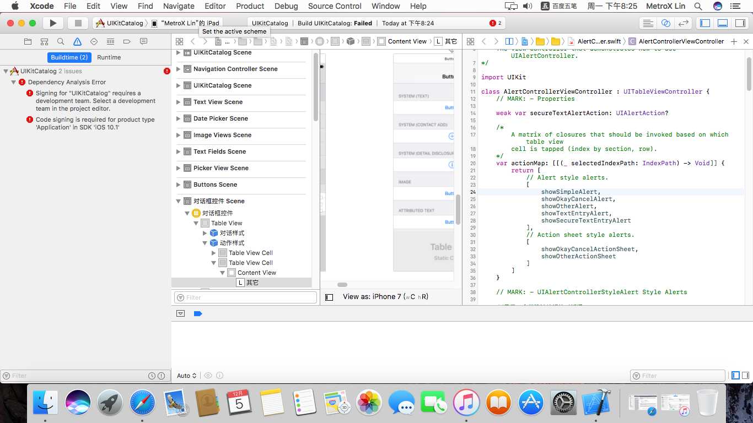This screenshot has width=753, height=423.
Task: Click the storyboard canvas horizontal scrollbar
Action: tap(342, 285)
